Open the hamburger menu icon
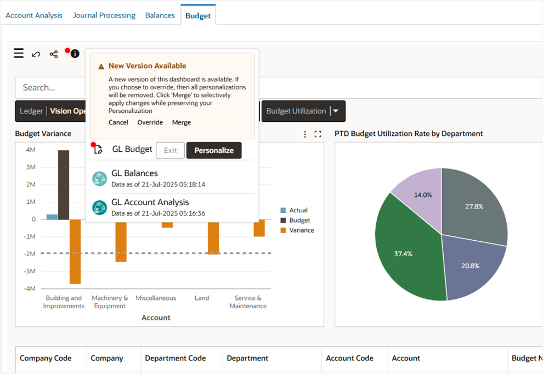Screen dimensions: 543x374 point(19,53)
